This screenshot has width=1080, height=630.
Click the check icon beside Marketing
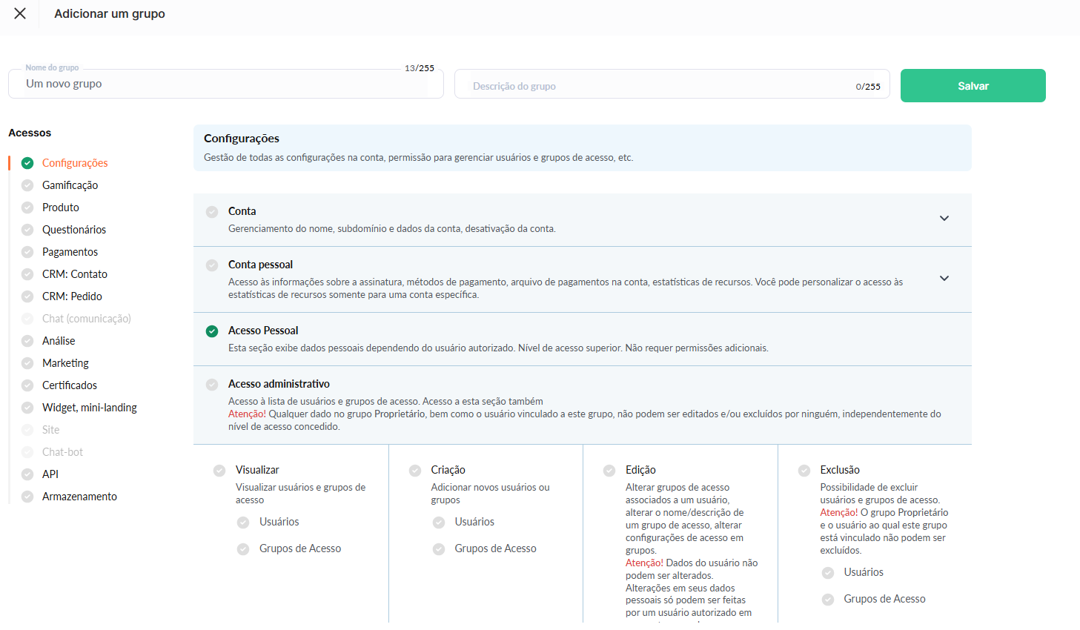[27, 363]
